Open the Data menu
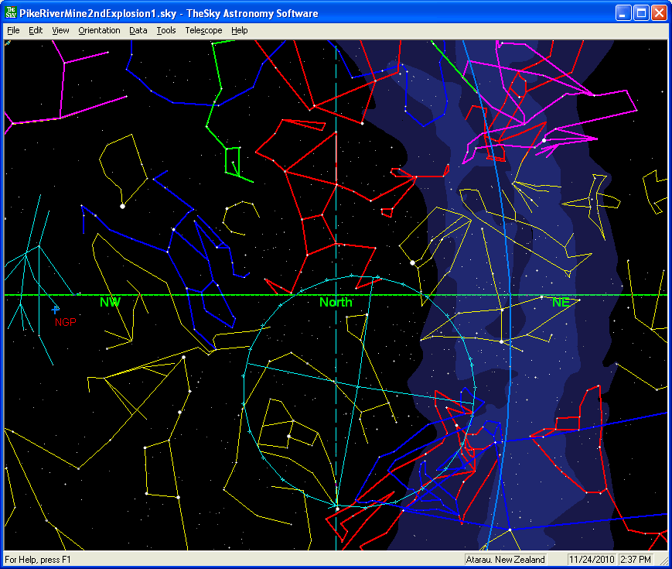The height and width of the screenshot is (569, 672). 138,30
